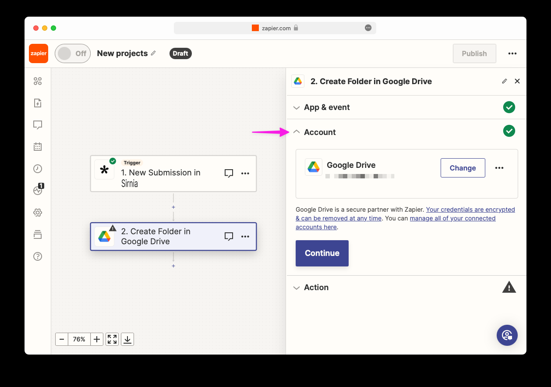Open the activity status icon with badge
Image resolution: width=551 pixels, height=387 pixels.
(38, 190)
